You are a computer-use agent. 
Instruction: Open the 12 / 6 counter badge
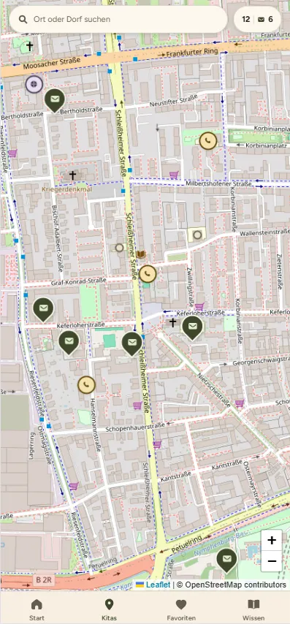click(257, 19)
